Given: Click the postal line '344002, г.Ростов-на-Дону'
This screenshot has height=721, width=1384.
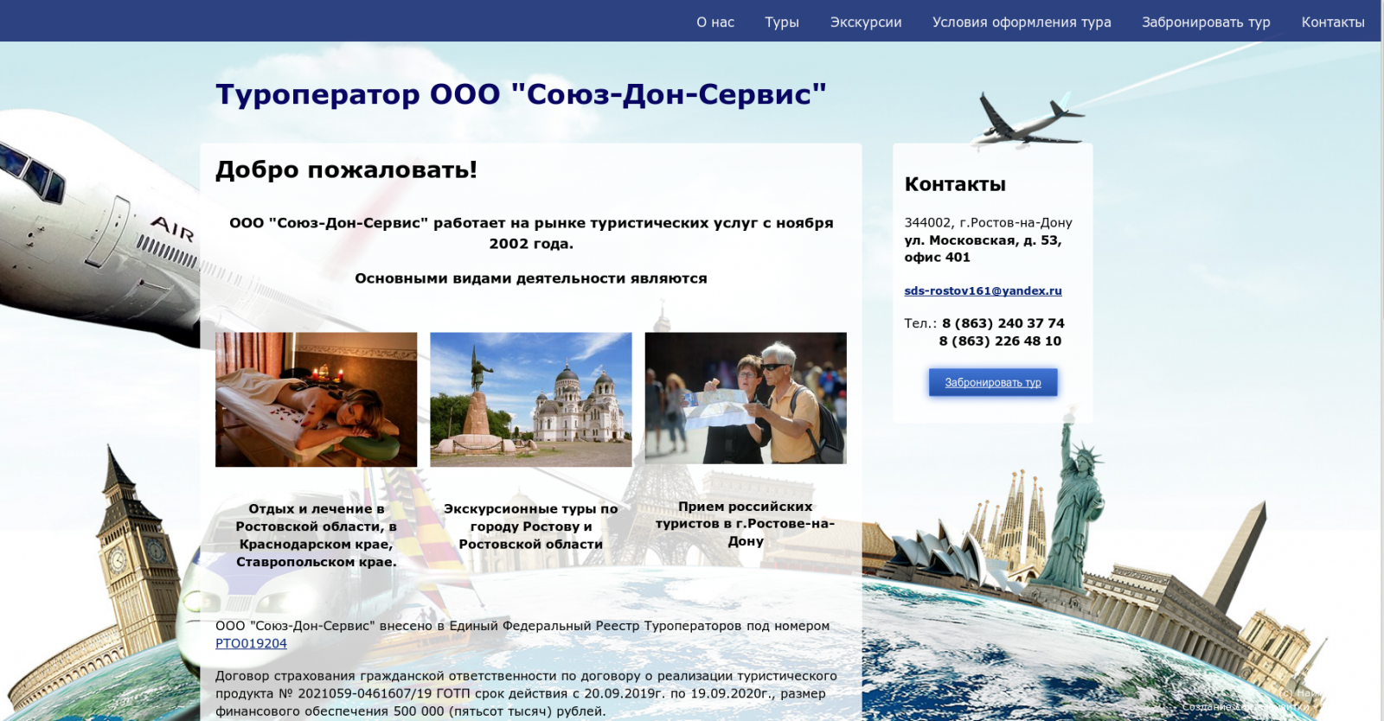Looking at the screenshot, I should [x=988, y=222].
